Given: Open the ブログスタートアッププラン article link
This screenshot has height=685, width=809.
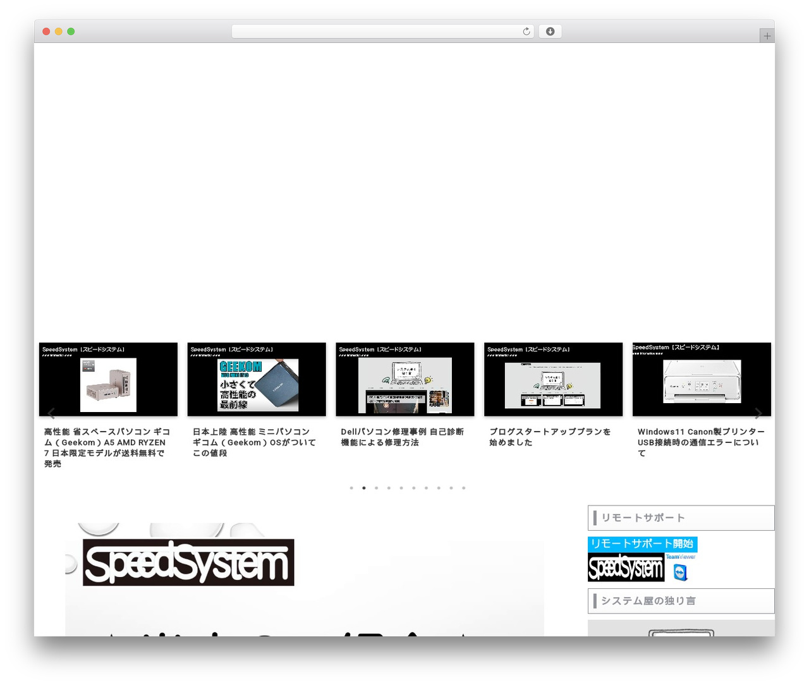Looking at the screenshot, I should pos(550,437).
